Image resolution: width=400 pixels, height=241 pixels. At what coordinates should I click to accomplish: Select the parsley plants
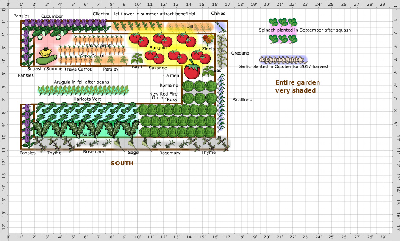point(111,60)
